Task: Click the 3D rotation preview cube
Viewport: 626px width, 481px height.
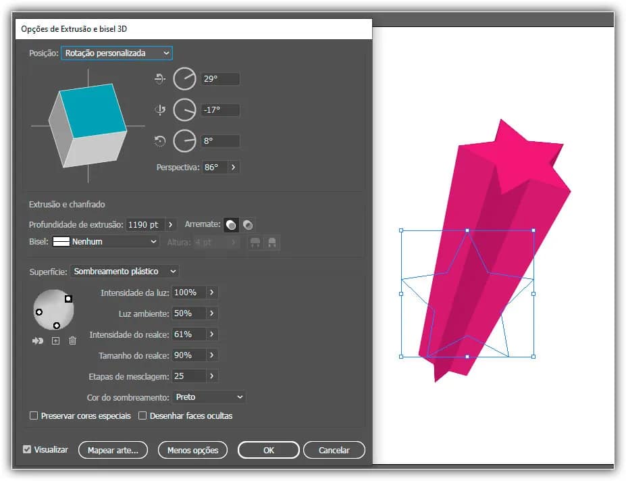Action: click(88, 126)
